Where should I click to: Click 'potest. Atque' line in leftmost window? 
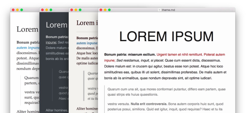coord(28,58)
